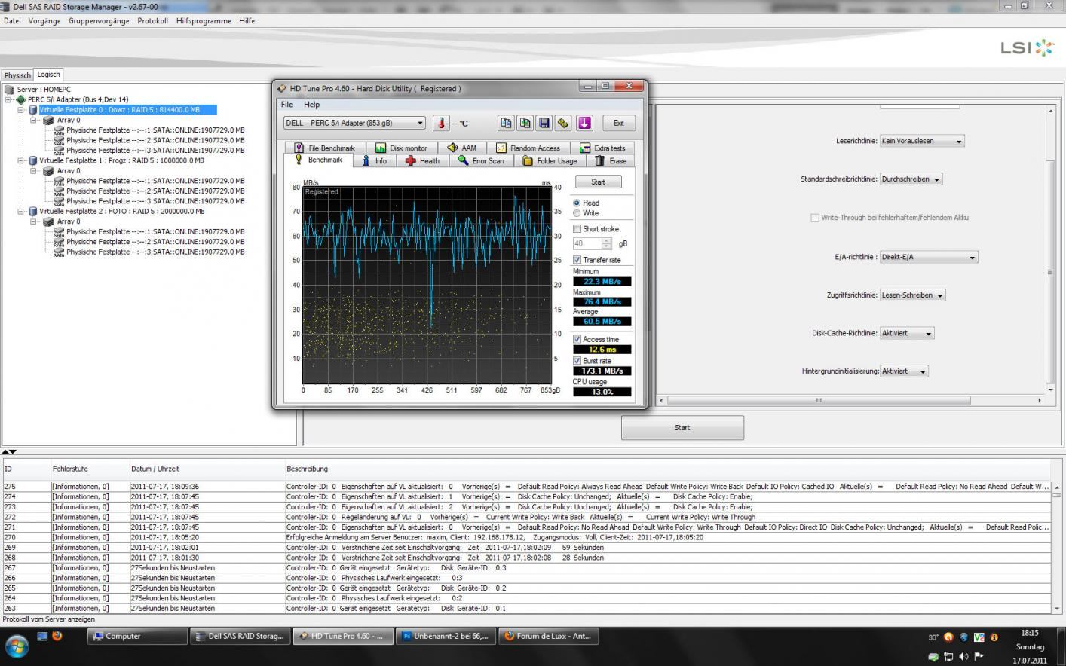Click the Exit button in HD Tune
Image resolution: width=1066 pixels, height=666 pixels.
point(618,123)
